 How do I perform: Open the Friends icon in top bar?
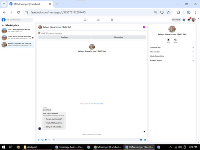click(x=98, y=20)
